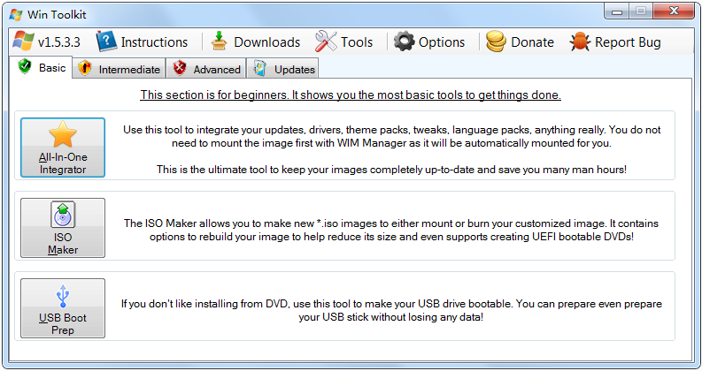
Task: Launch the All-In-One Integrator button
Action: point(63,148)
